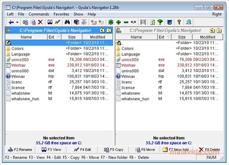Screen dimensions: 229x165
Task: Sort left panel by Modified column header
Action: (98, 37)
